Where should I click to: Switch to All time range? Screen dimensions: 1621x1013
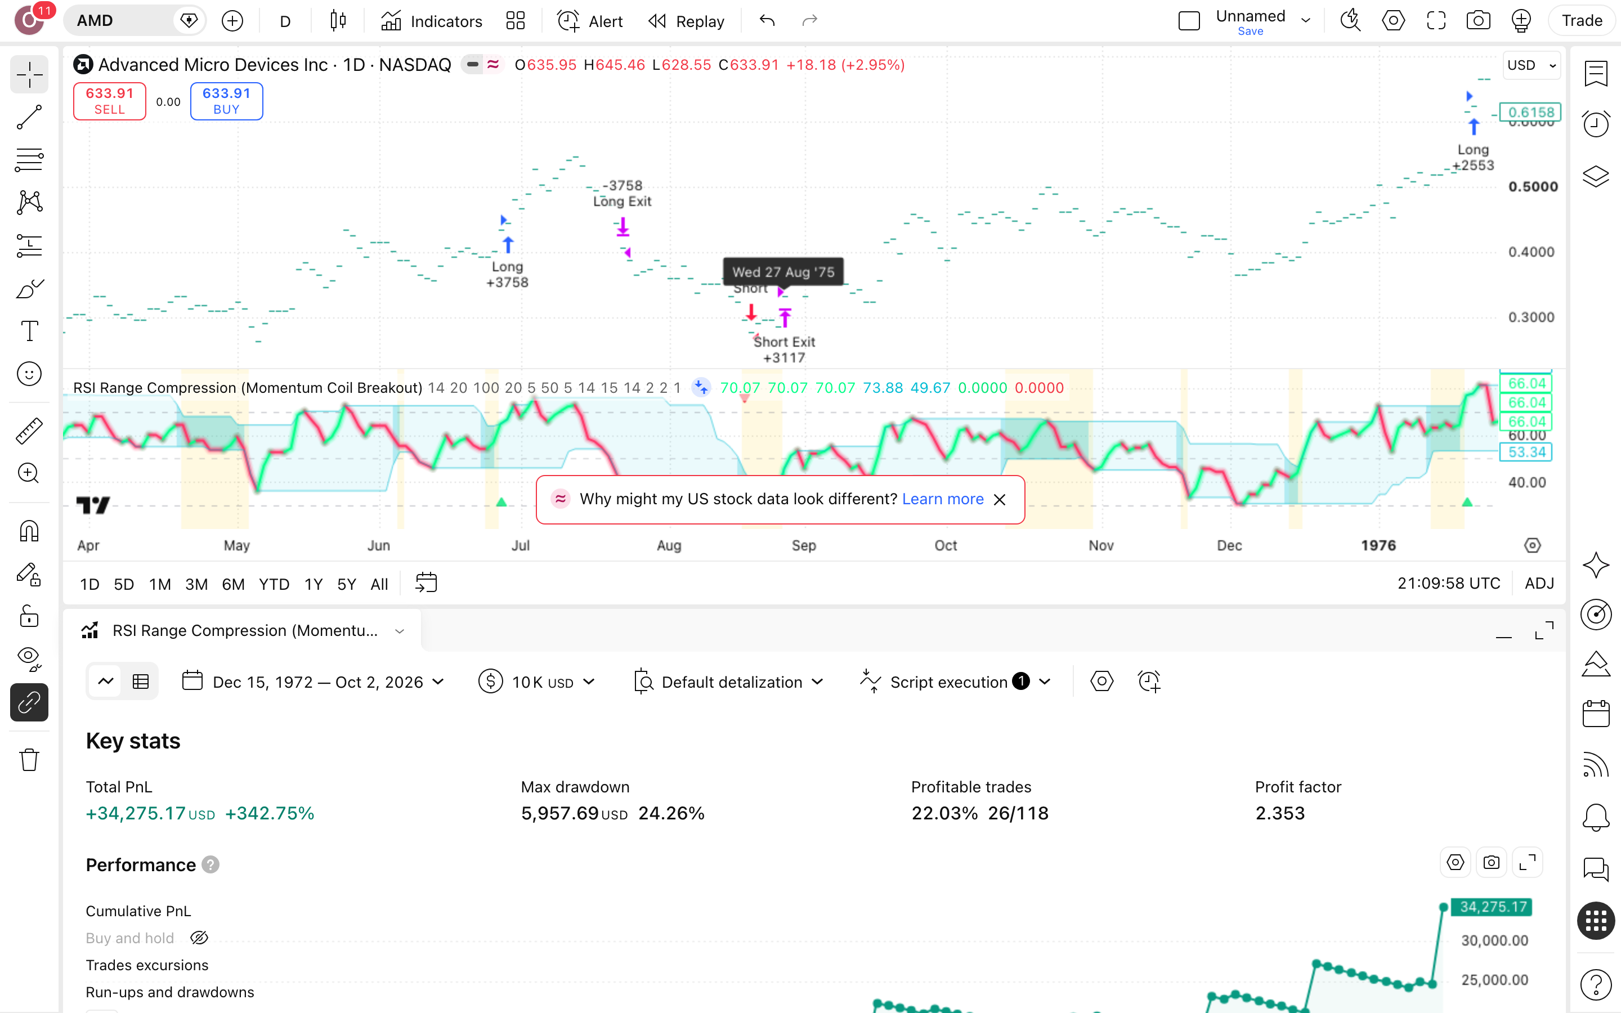[x=379, y=584]
